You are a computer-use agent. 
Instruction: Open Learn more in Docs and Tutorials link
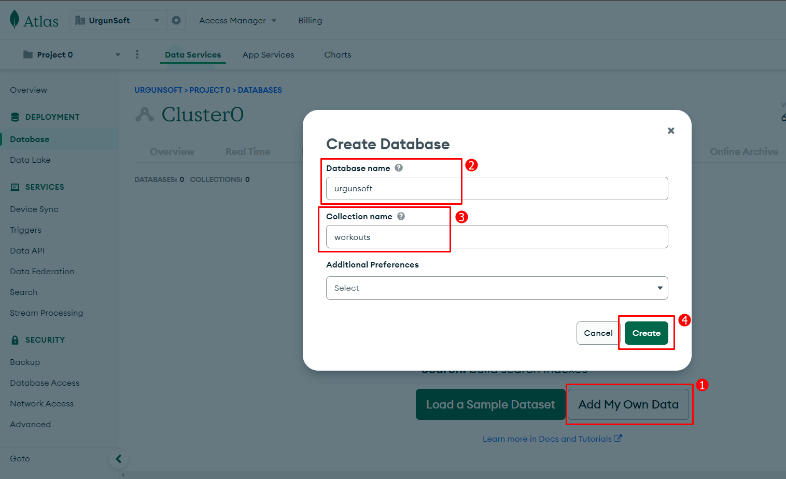click(x=552, y=439)
